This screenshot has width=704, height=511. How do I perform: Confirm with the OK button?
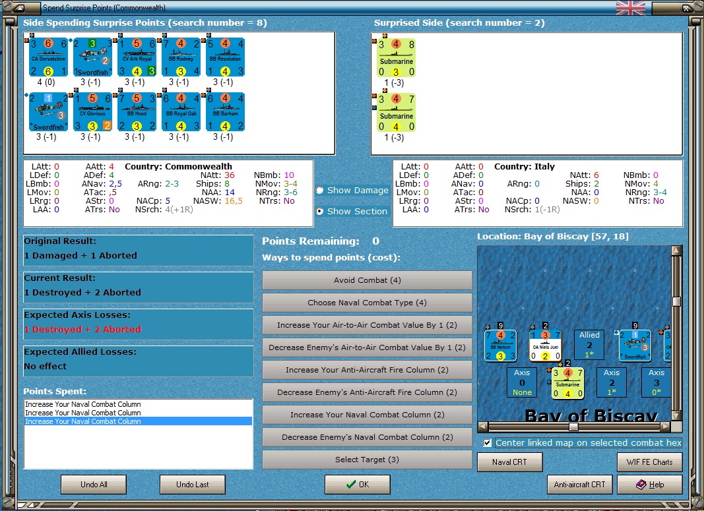(358, 485)
